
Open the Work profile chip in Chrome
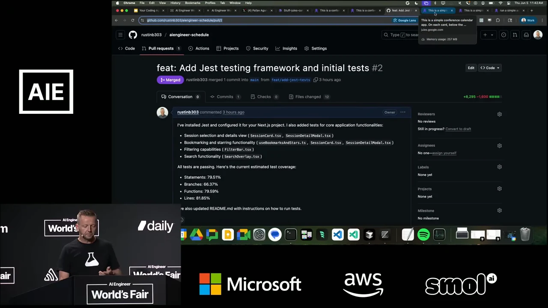pyautogui.click(x=528, y=20)
